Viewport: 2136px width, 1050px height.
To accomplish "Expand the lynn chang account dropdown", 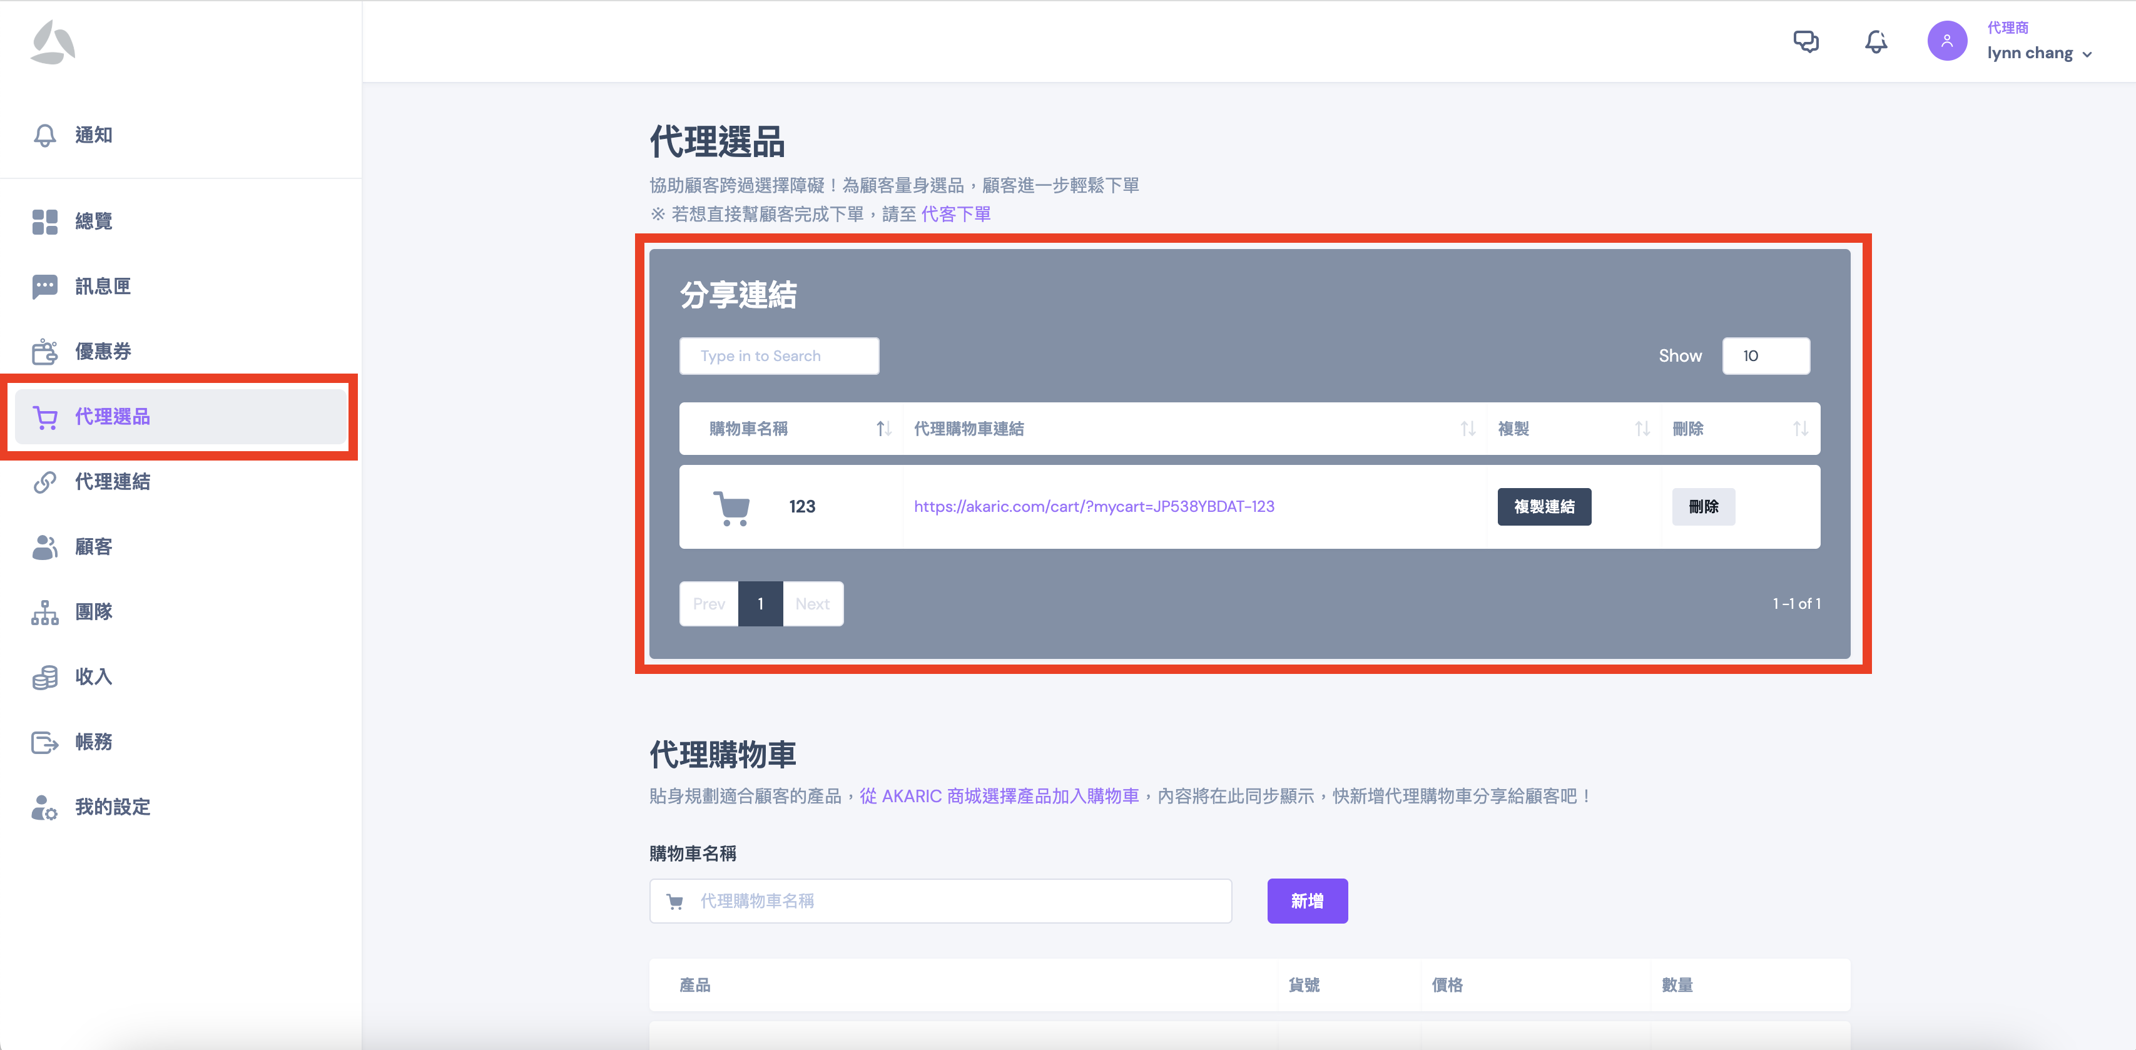I will click(2086, 54).
